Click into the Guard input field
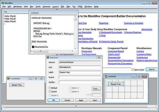The image size is (159, 112). (x=80, y=77)
